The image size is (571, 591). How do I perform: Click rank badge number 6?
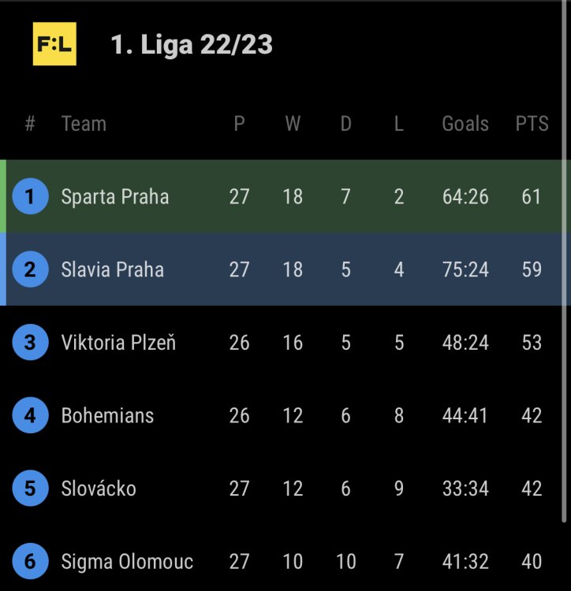point(30,562)
